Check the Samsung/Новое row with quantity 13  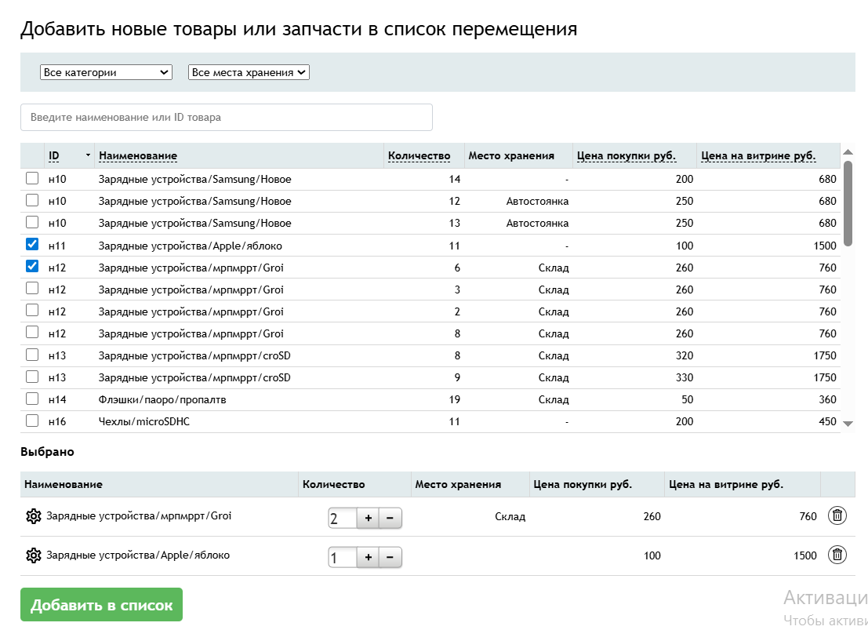tap(32, 222)
